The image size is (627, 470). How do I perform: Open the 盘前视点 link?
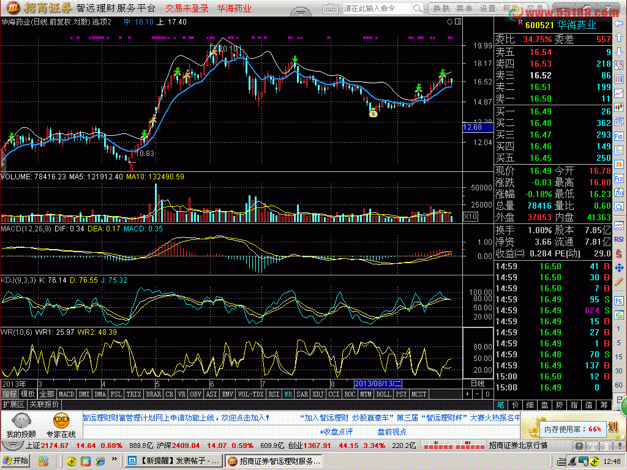click(x=392, y=432)
